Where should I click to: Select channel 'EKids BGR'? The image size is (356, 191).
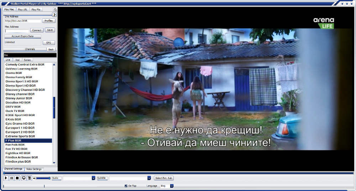(x=13, y=120)
